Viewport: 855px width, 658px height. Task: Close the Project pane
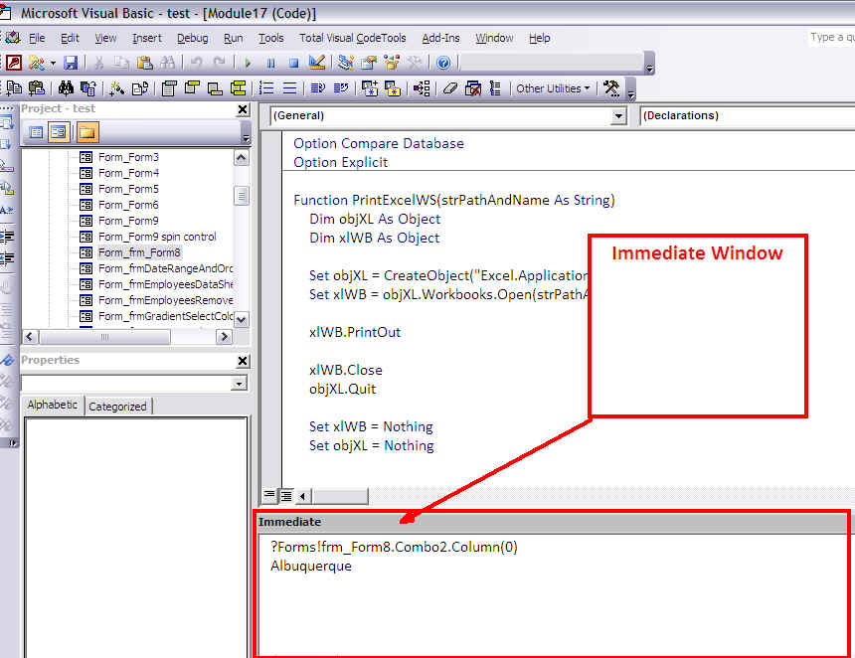244,109
